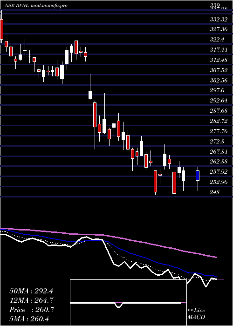The width and height of the screenshot is (233, 326).
Task: Click the 248 price axis label
Action: coord(215,192)
